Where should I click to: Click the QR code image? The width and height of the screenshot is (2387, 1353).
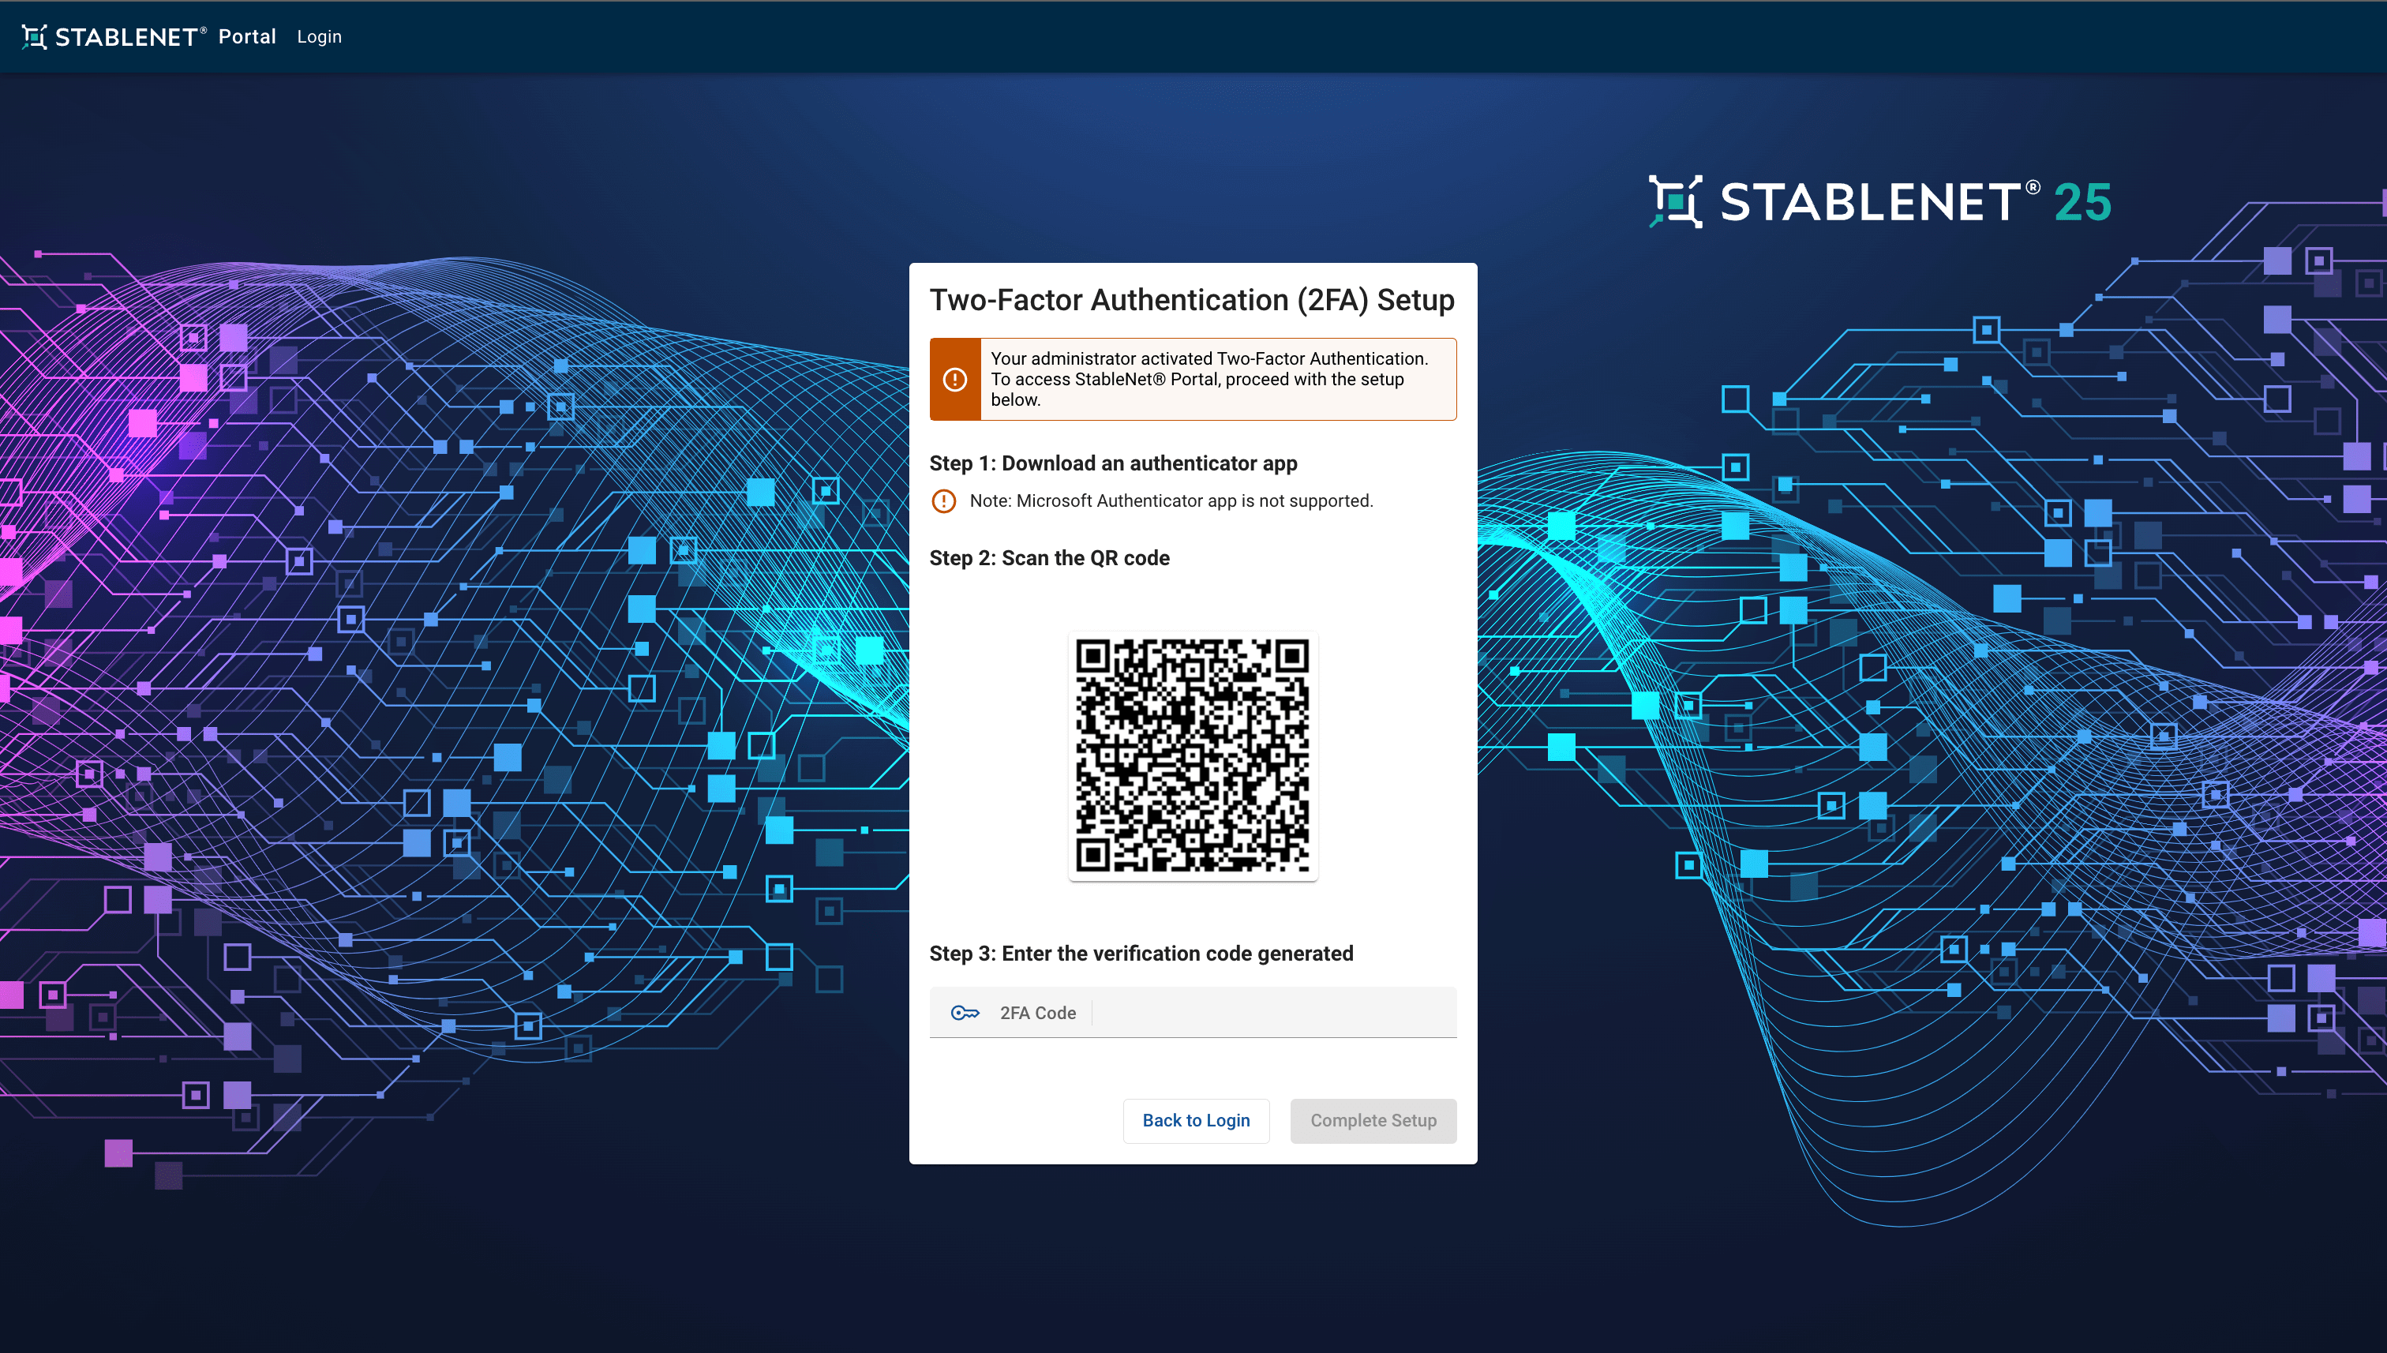(x=1192, y=755)
